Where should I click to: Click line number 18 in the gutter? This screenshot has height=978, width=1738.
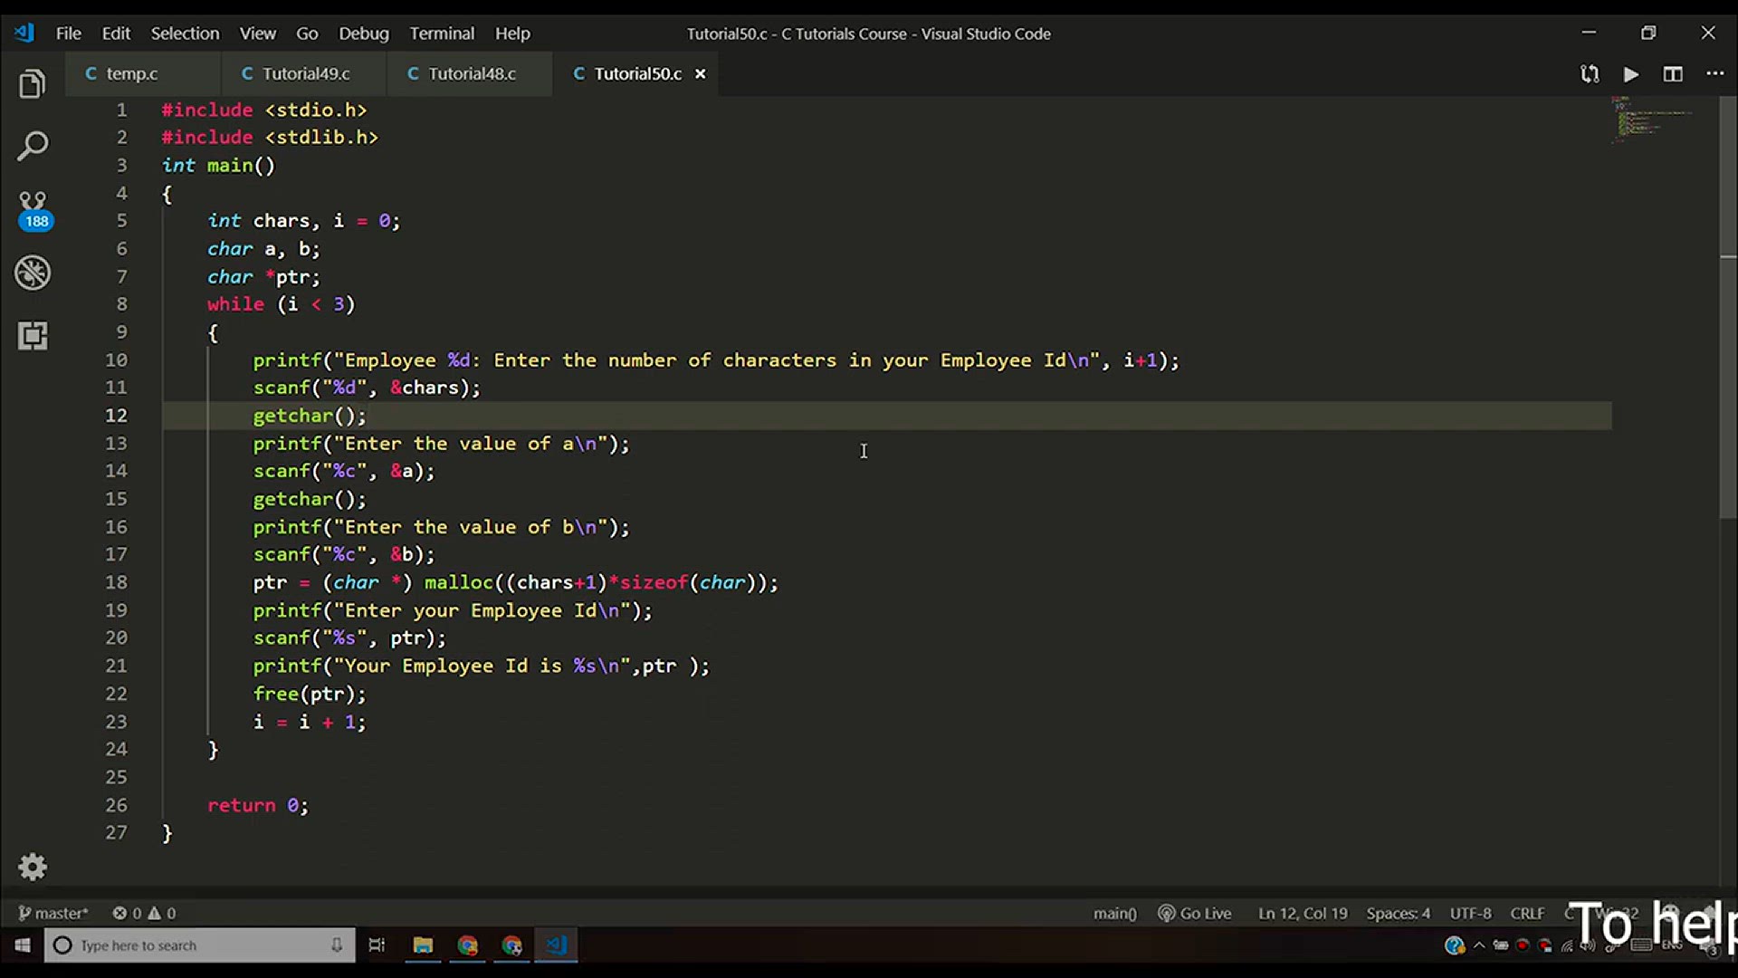pyautogui.click(x=116, y=582)
